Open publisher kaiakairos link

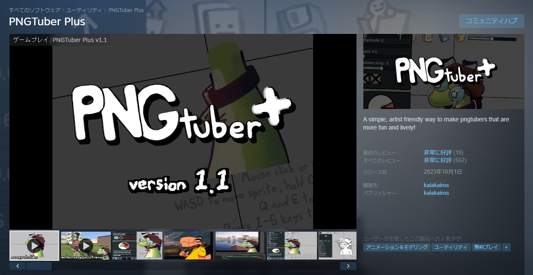click(436, 193)
